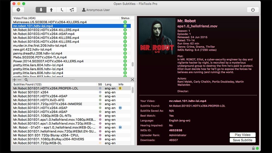The image size is (272, 153).
Task: Click the video files list scrollbar thumb
Action: tap(133, 64)
